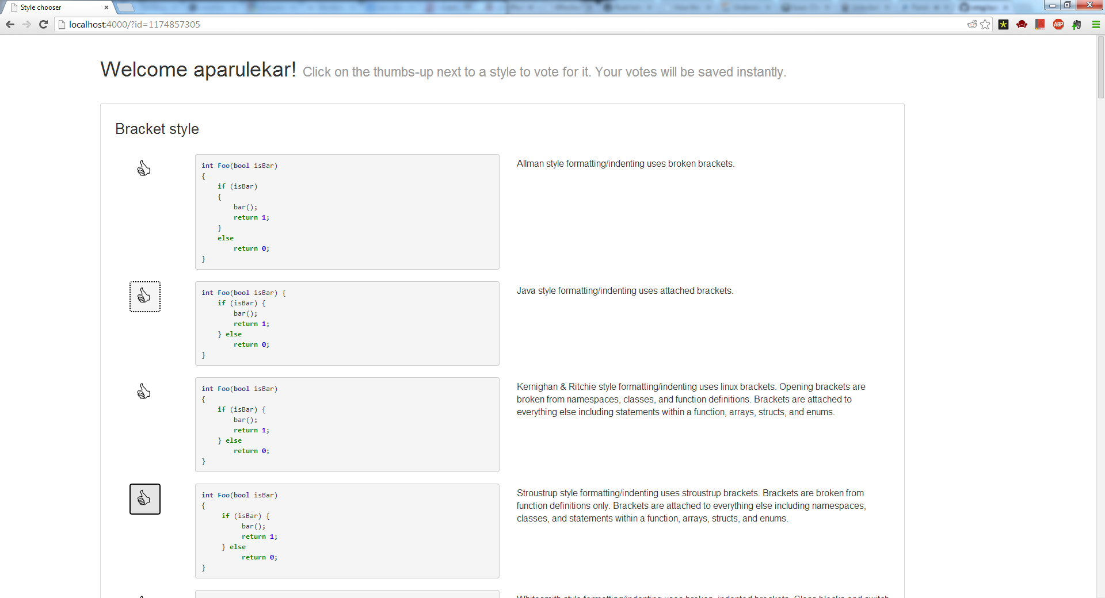Open the red dictionary book extension

pos(1040,24)
